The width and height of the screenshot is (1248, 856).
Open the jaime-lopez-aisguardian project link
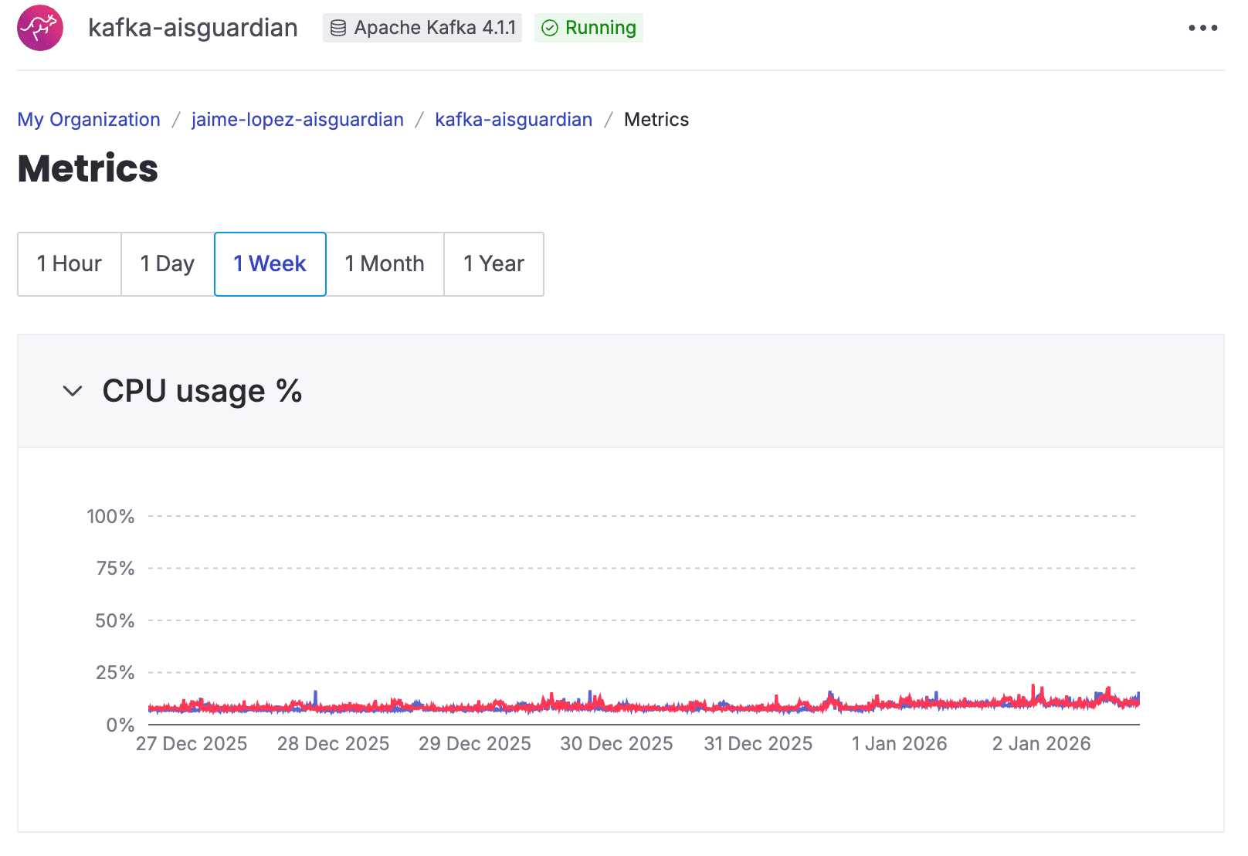(x=297, y=119)
